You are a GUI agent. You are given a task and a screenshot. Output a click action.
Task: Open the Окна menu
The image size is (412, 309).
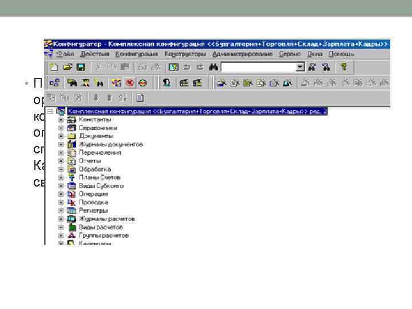315,54
